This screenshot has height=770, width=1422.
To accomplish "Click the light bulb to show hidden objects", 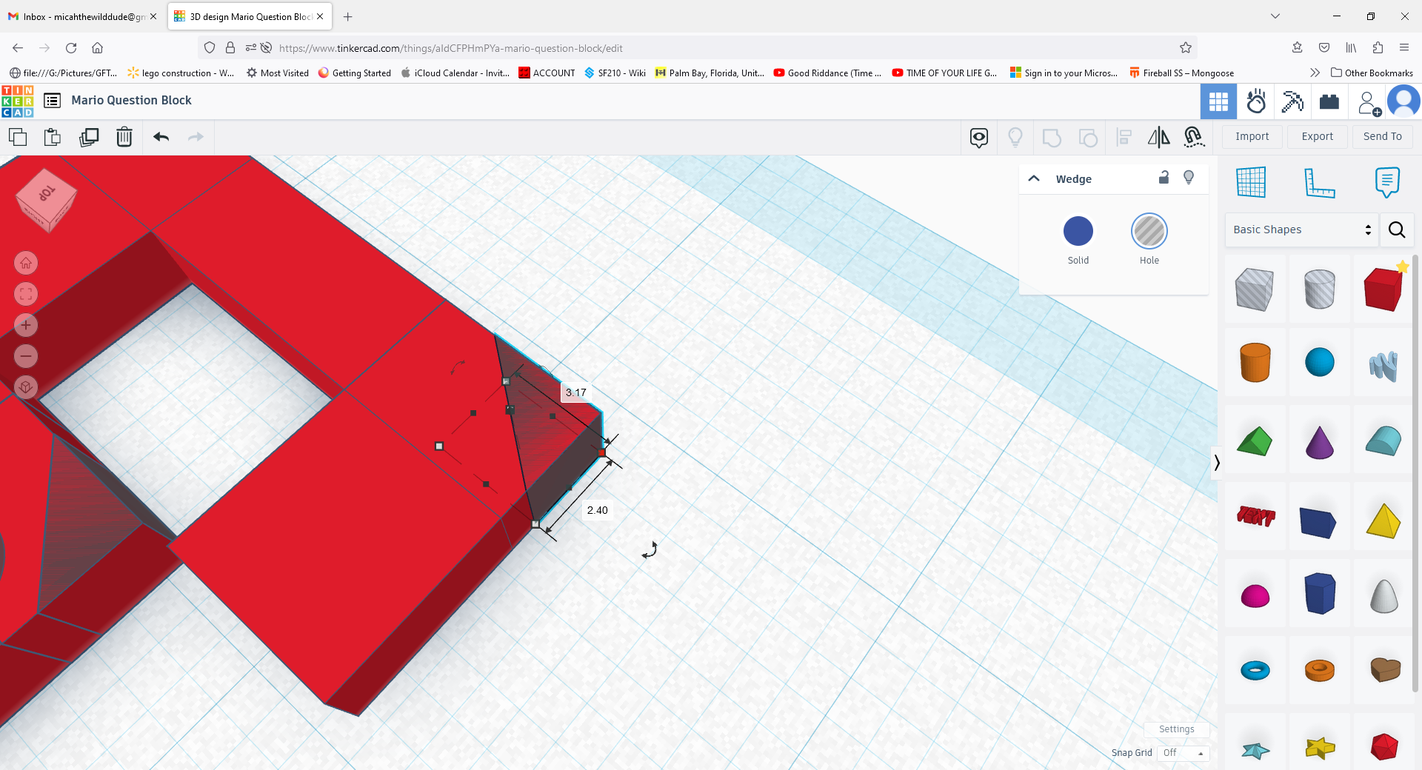I will click(1015, 137).
